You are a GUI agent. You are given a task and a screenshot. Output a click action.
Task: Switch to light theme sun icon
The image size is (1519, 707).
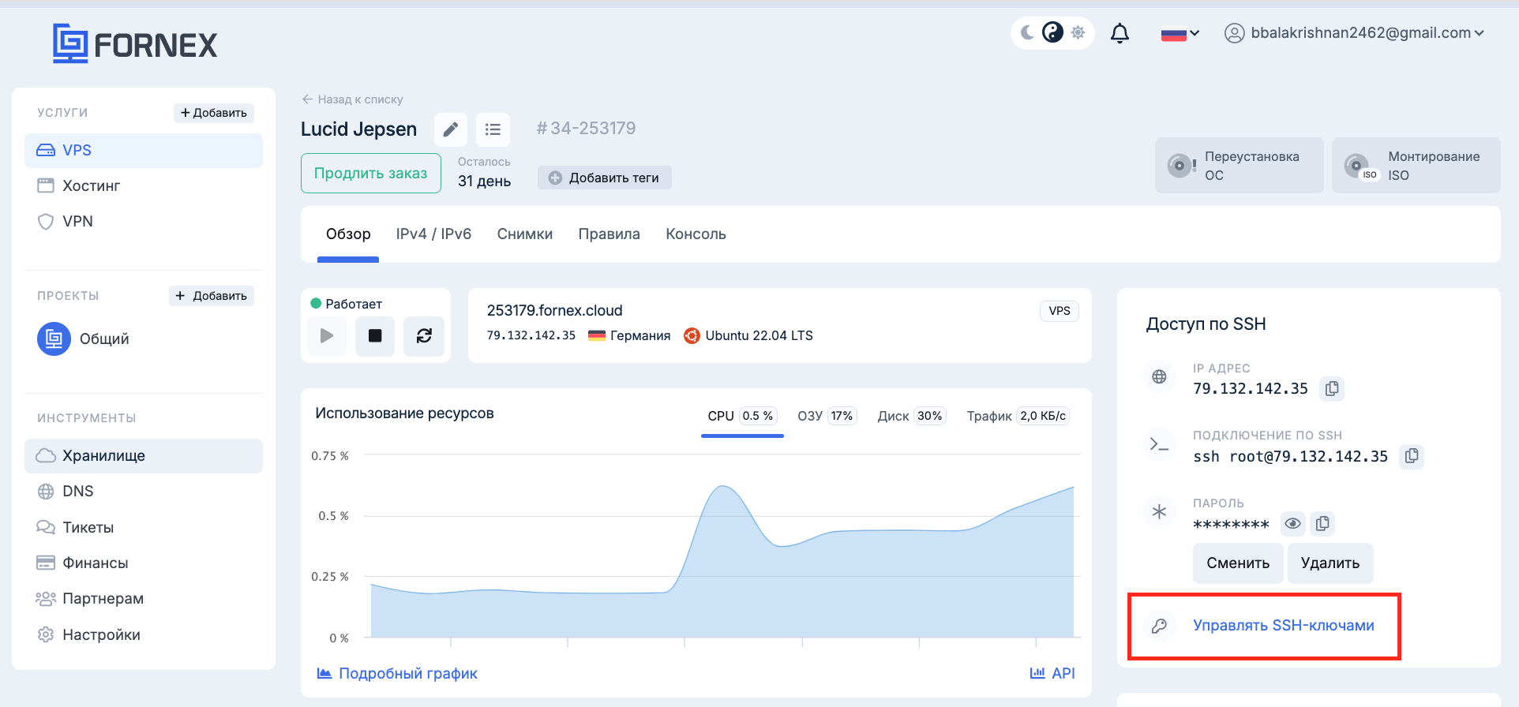[x=1078, y=32]
